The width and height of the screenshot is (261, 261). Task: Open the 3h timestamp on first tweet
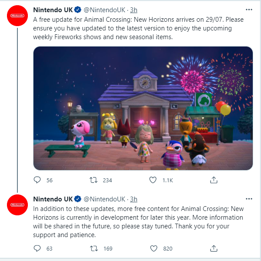pyautogui.click(x=134, y=10)
